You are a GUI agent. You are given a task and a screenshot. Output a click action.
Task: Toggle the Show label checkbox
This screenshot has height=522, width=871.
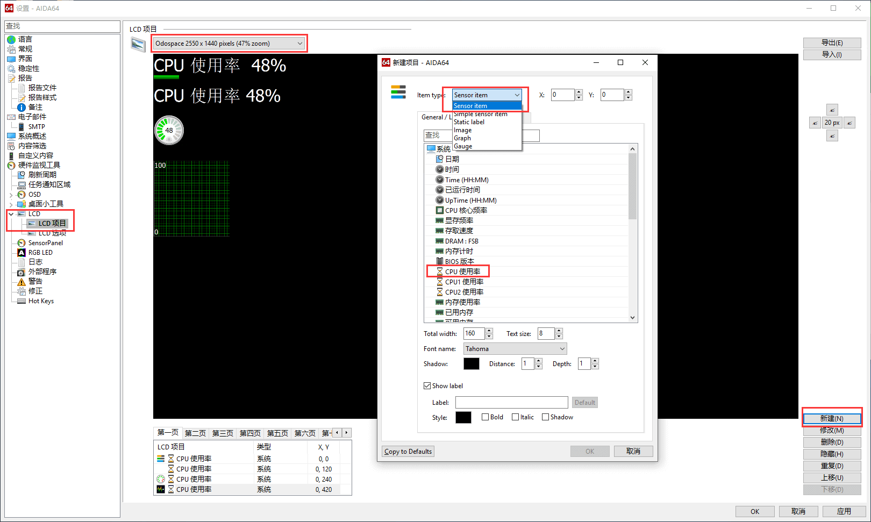coord(427,386)
